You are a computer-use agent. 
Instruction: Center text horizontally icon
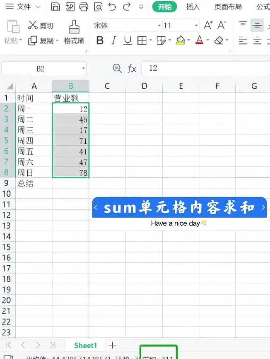click(257, 41)
